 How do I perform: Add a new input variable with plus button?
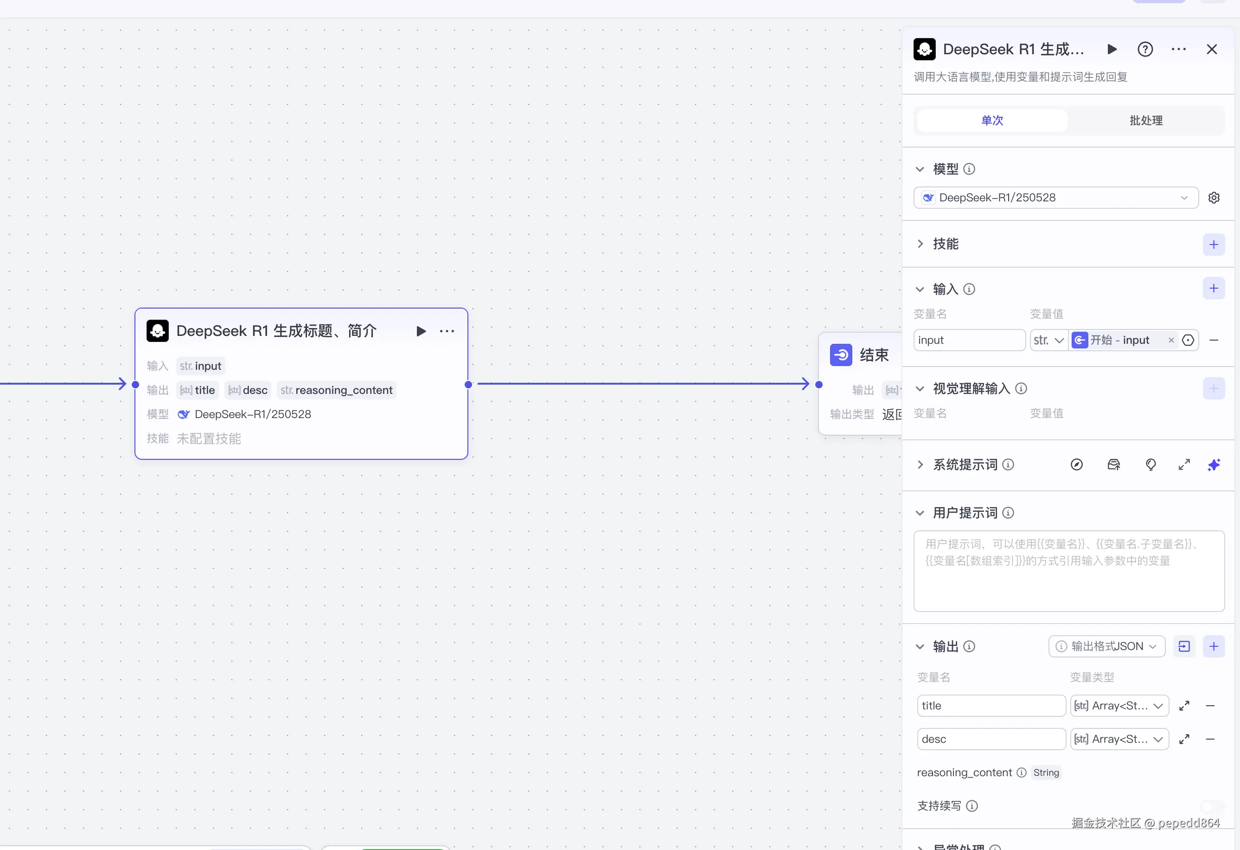coord(1214,288)
